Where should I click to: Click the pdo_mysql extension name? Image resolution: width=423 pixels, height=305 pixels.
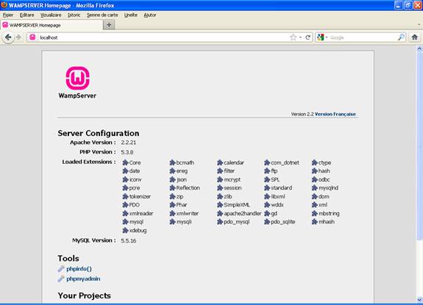237,222
